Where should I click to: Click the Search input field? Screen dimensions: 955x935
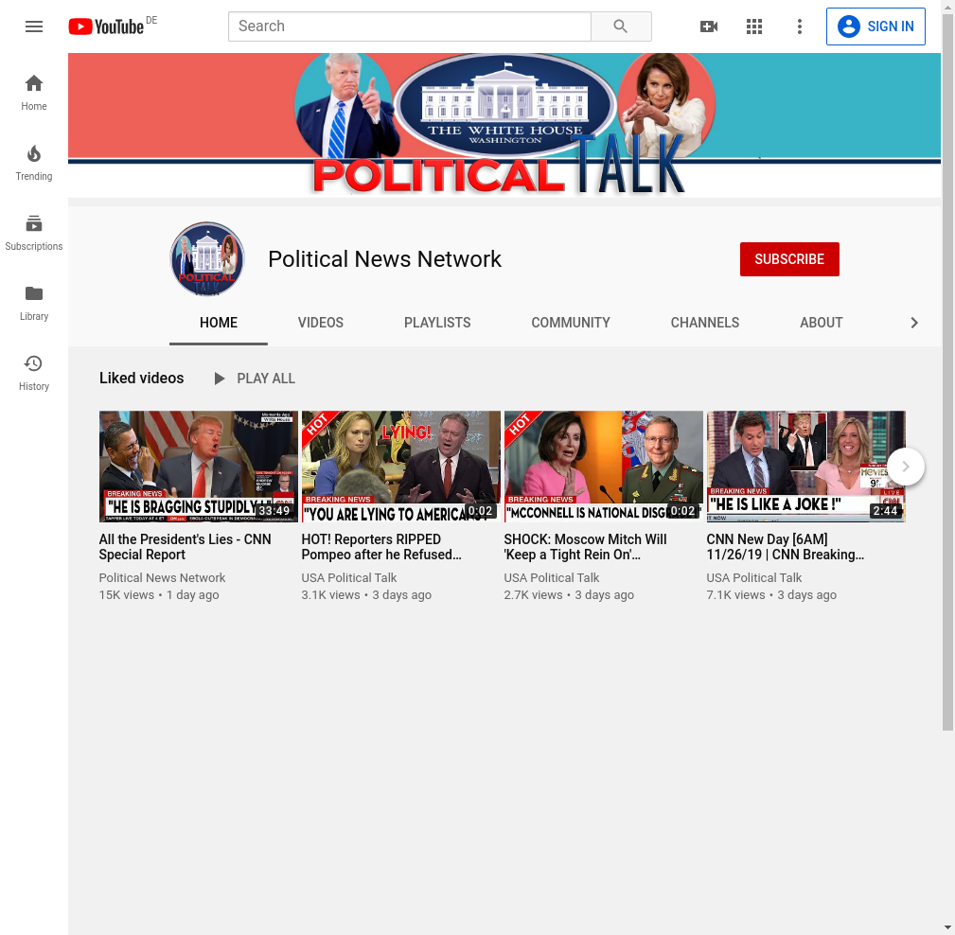click(409, 26)
